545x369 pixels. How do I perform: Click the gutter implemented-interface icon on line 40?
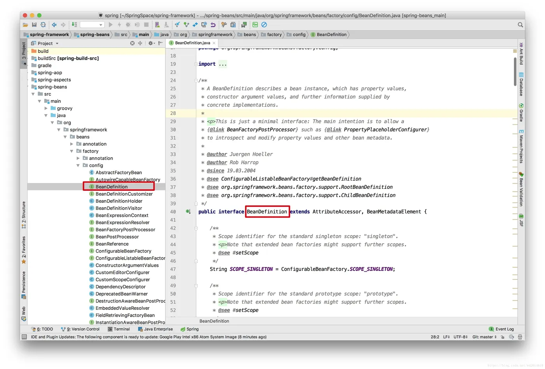click(188, 212)
